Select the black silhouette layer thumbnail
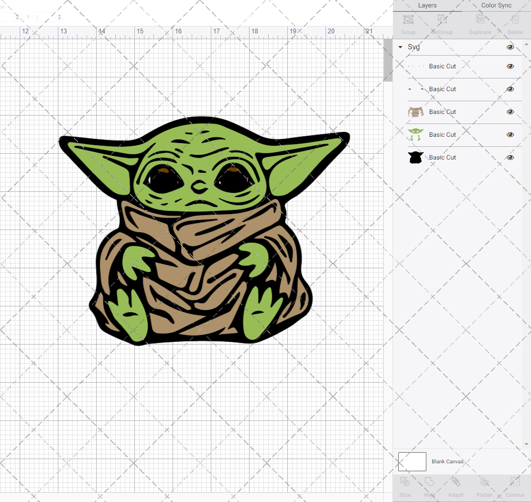 pyautogui.click(x=416, y=157)
